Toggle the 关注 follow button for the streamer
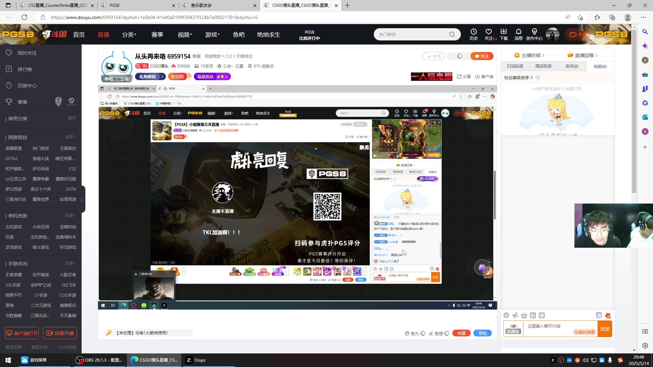This screenshot has width=653, height=367. coord(482,56)
